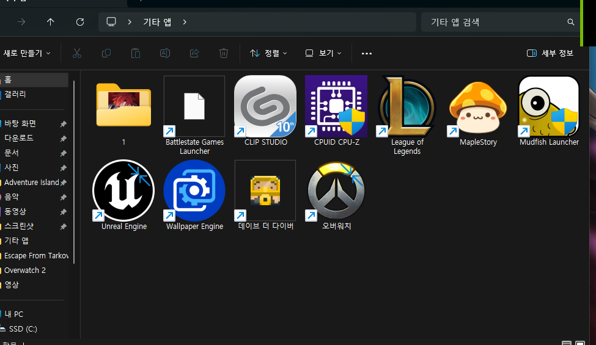The width and height of the screenshot is (596, 345).
Task: Open Overwatch 2 folder in sidebar
Action: click(25, 270)
